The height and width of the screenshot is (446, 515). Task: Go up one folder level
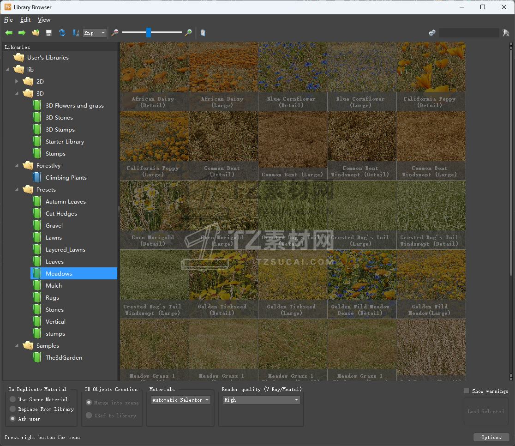pos(35,33)
